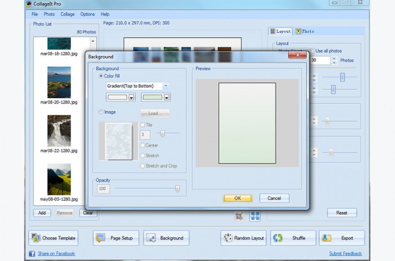Select the mar08-18-1280.jpg thumbnail
This screenshot has height=261, width=395.
59,43
